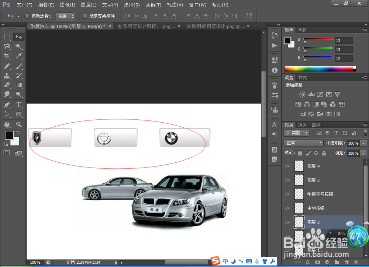Screen dimensions: 369x267
Task: Open the Color panel flyout menu
Action: (x=365, y=30)
